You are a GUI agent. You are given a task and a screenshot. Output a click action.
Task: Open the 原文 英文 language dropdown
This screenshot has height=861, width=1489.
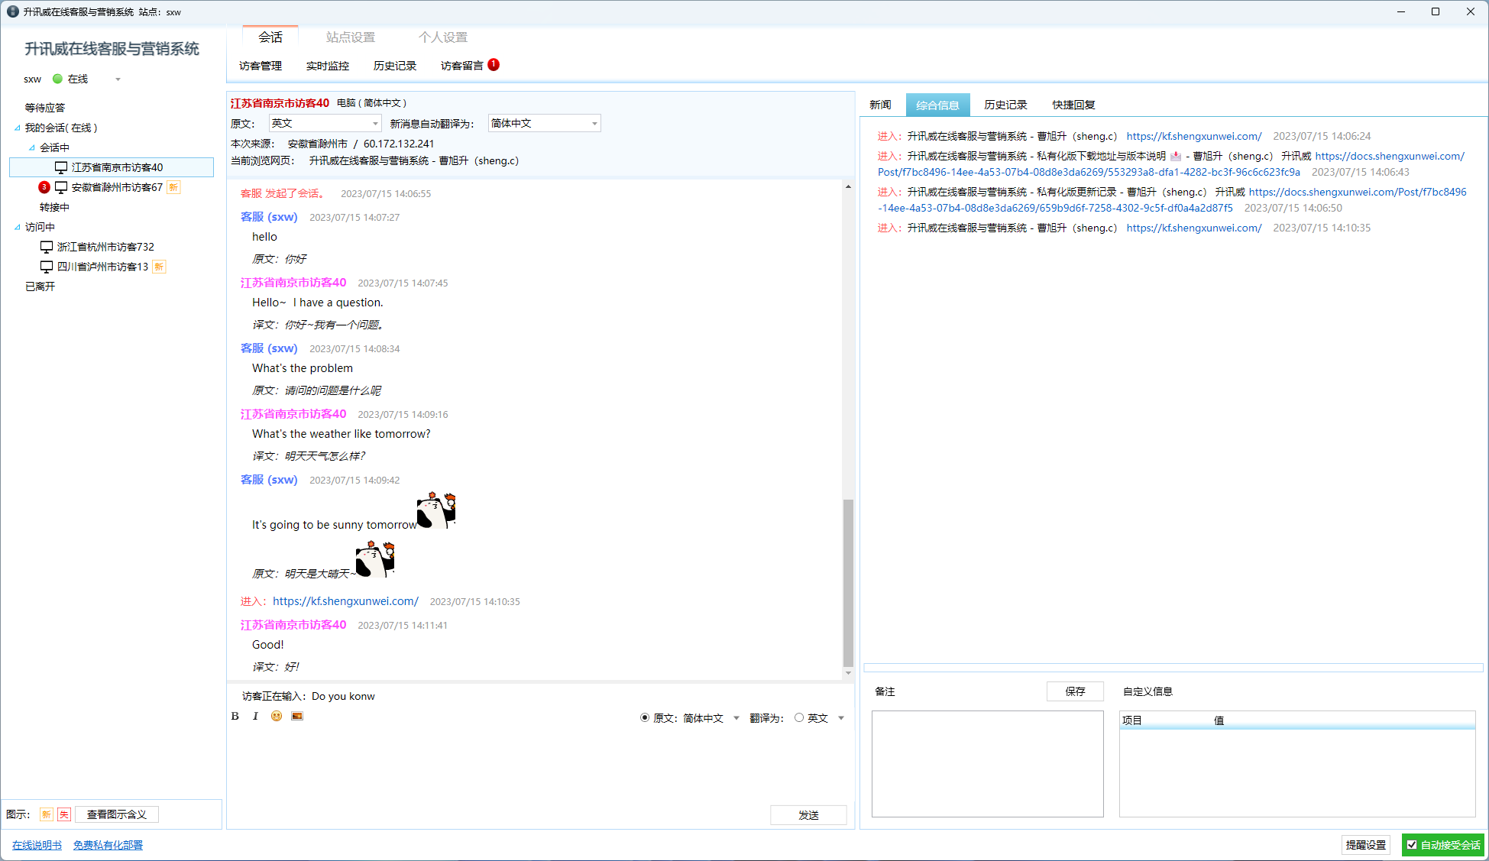(x=325, y=123)
